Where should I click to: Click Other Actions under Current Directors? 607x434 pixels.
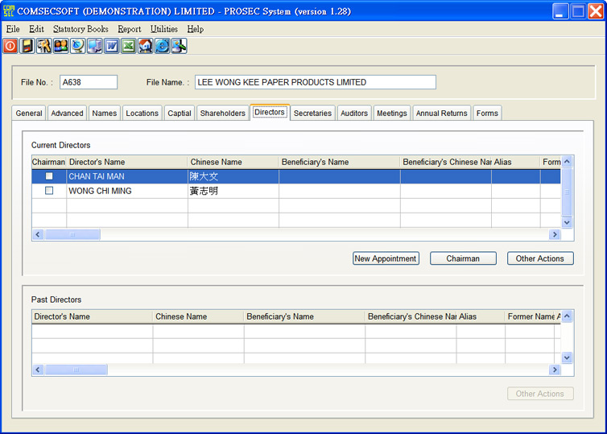(x=540, y=258)
